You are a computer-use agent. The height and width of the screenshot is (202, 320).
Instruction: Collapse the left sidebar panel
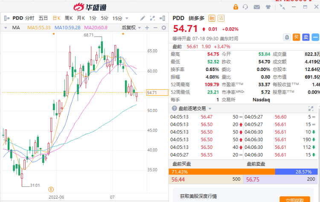tap(6, 18)
